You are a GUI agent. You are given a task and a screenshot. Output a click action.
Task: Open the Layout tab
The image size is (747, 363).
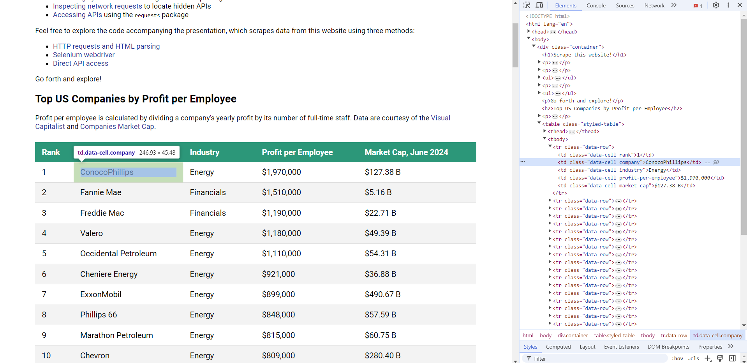pos(587,347)
